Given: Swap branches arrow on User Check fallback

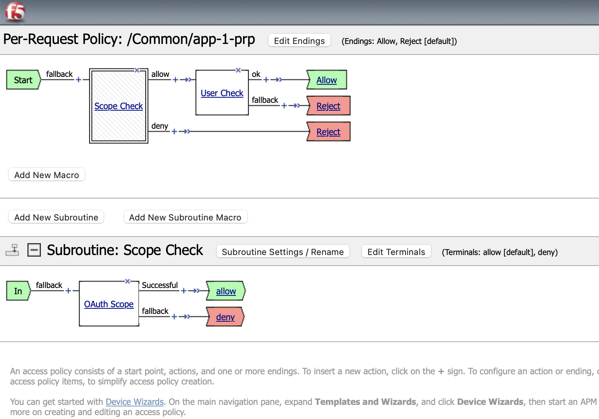Looking at the screenshot, I should [296, 106].
